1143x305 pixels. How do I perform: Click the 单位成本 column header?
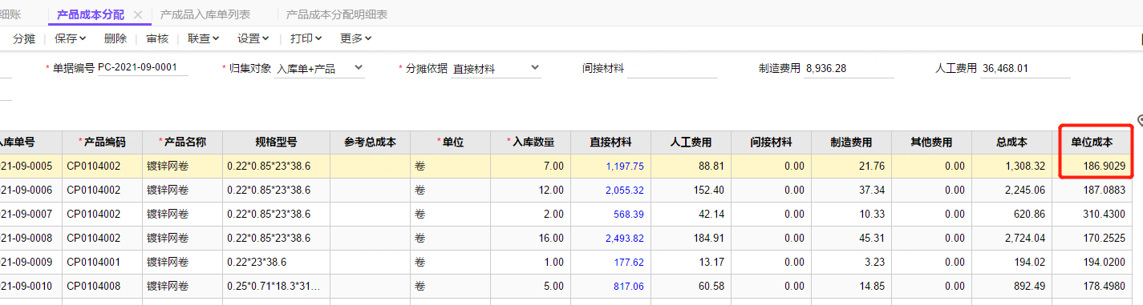pyautogui.click(x=1092, y=142)
